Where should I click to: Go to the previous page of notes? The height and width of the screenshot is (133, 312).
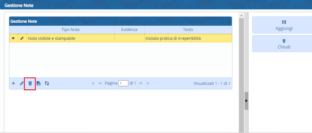point(100,83)
